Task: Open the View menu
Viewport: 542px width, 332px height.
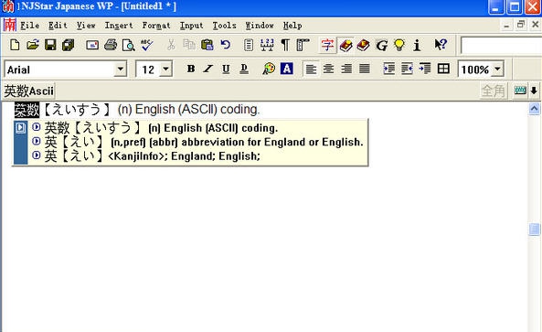Action: (86, 26)
